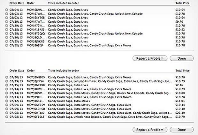Open details arrow for order MGWJ2N8B6S
This screenshot has height=135, width=198.
[7, 77]
